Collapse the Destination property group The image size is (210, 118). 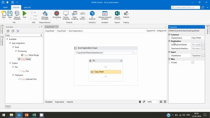(x=169, y=41)
